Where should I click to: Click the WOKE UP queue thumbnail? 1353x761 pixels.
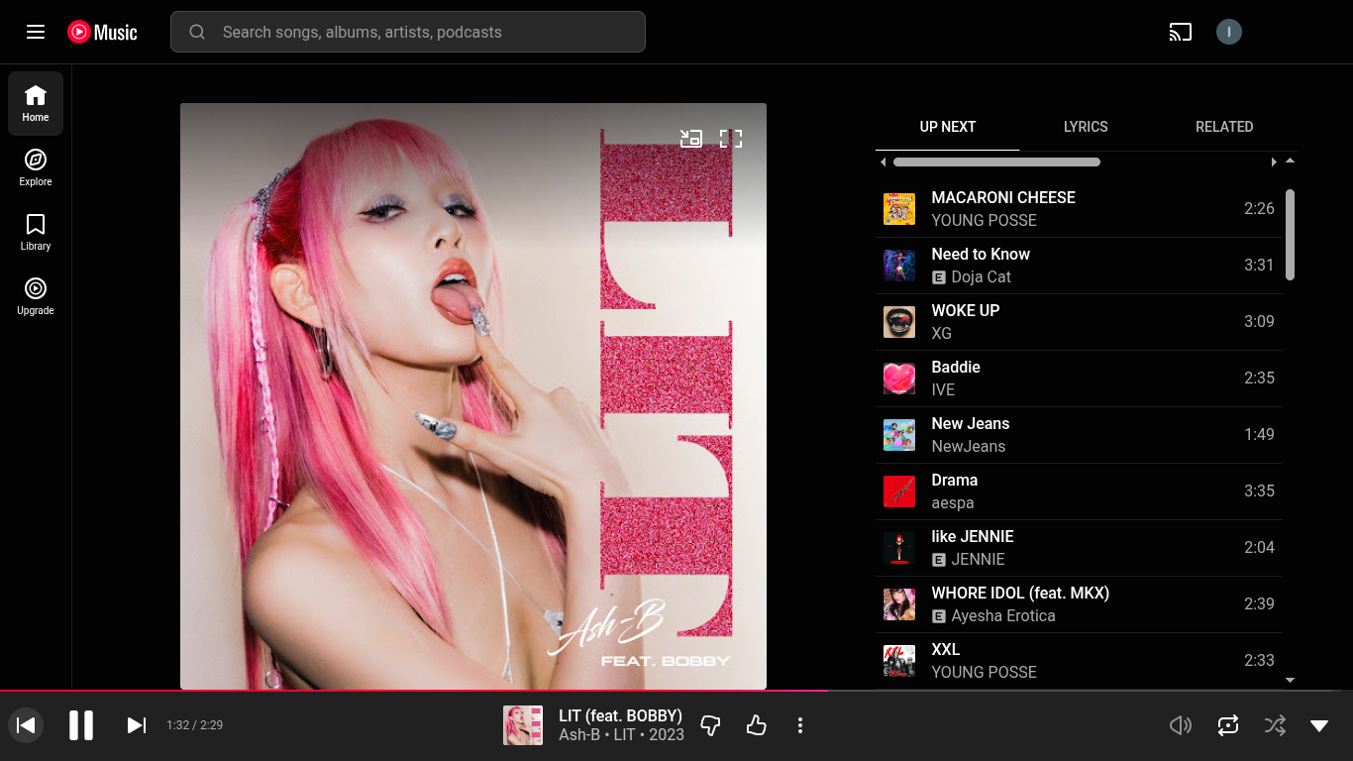(x=899, y=322)
